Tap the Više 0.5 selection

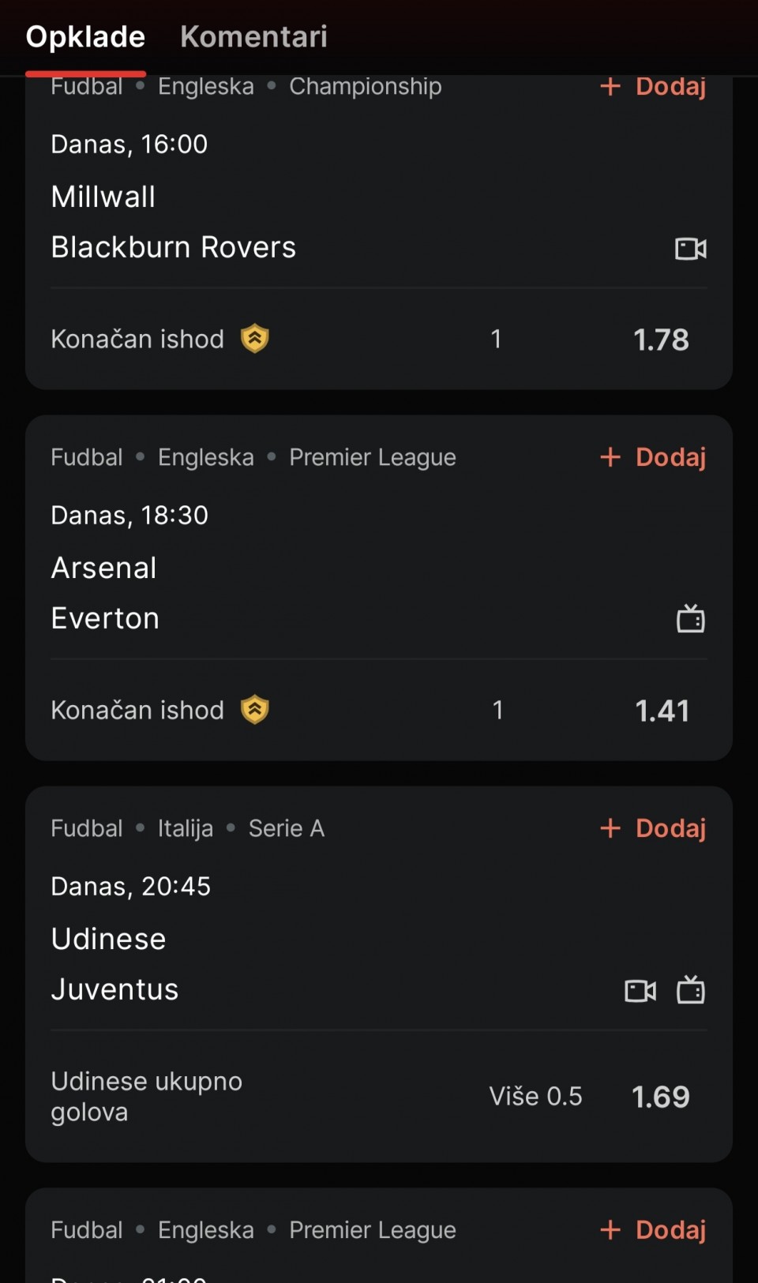535,1097
